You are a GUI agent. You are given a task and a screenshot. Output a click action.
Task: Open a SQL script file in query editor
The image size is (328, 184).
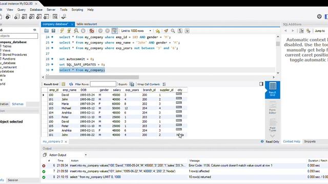coord(47,31)
